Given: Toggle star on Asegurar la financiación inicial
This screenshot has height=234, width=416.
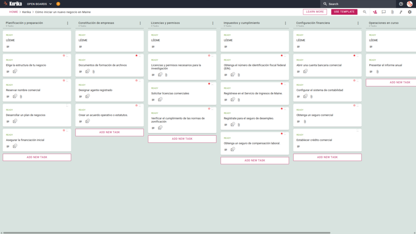Looking at the screenshot, I should (64, 130).
